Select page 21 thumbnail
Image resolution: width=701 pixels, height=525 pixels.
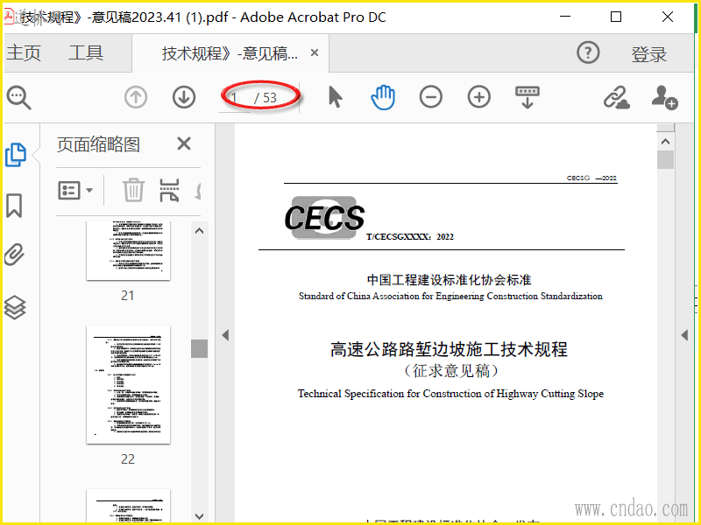tap(128, 250)
